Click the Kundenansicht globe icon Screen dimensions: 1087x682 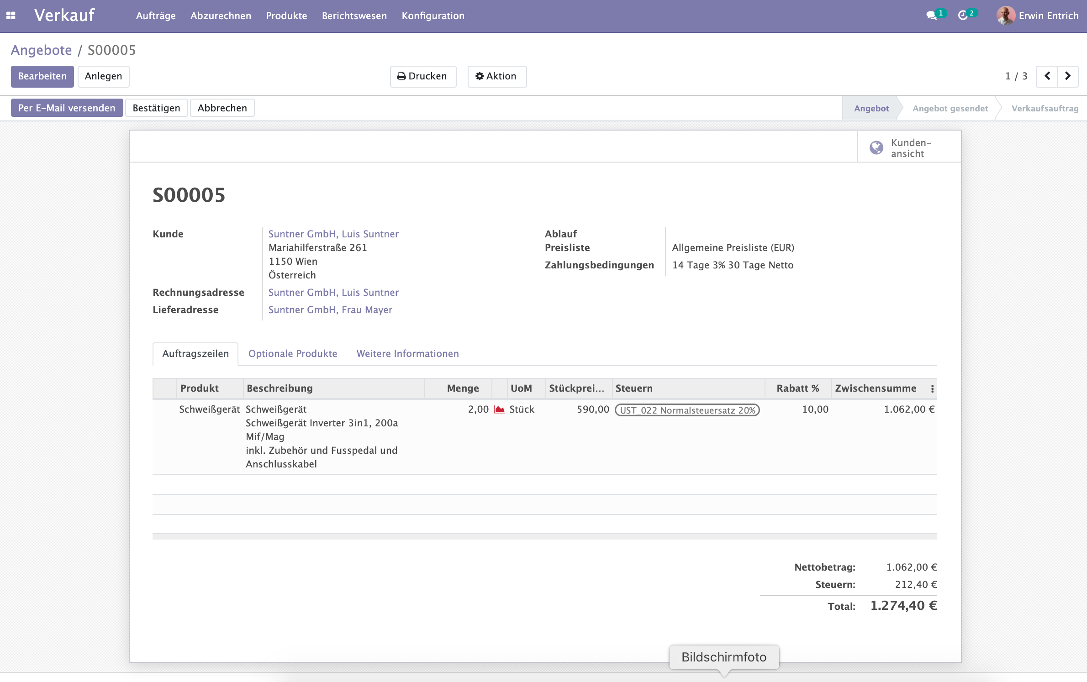pos(876,147)
